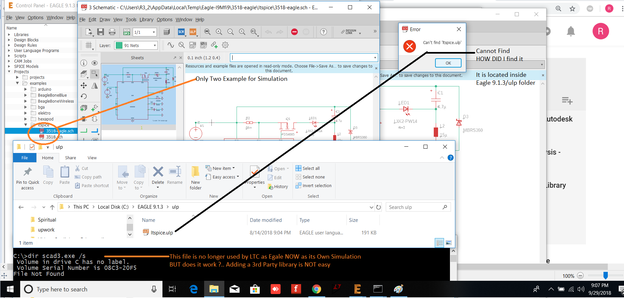
Task: Open the Draw menu in schematic window
Action: [105, 20]
